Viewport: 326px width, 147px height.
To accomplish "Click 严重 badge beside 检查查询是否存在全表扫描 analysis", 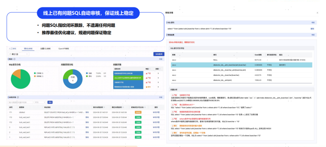I will 174,112.
